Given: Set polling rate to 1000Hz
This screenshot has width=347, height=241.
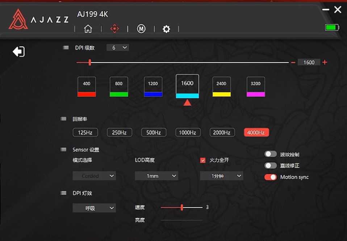Looking at the screenshot, I should coord(188,132).
